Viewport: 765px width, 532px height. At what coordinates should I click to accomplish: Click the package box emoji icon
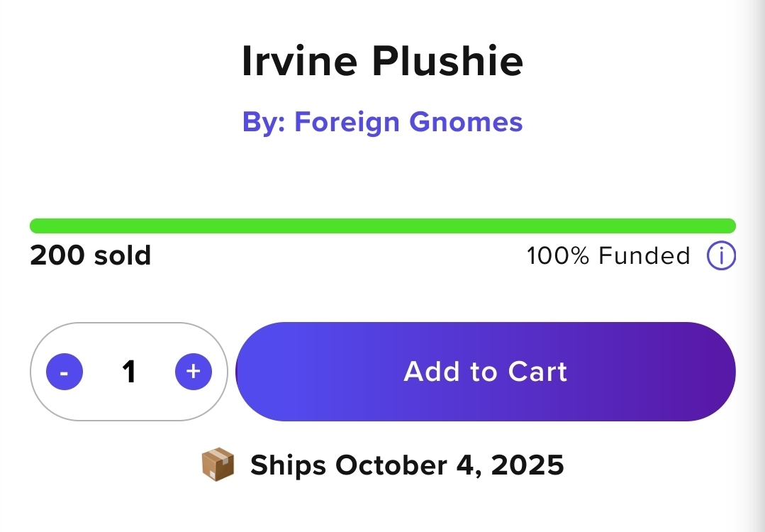pyautogui.click(x=218, y=465)
